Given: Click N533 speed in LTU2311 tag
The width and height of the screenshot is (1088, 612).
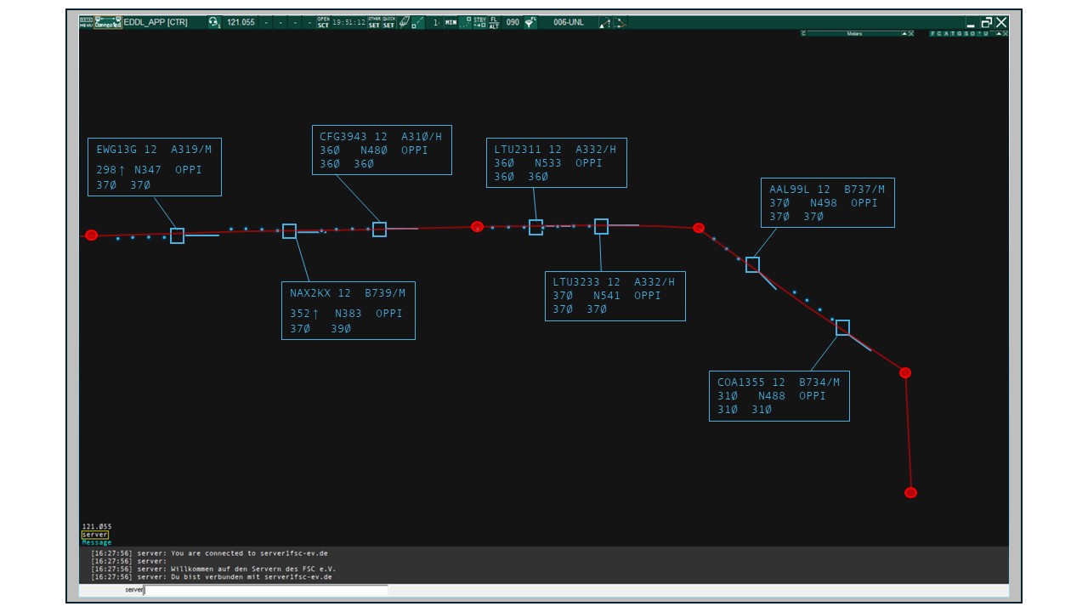Looking at the screenshot, I should coord(548,163).
